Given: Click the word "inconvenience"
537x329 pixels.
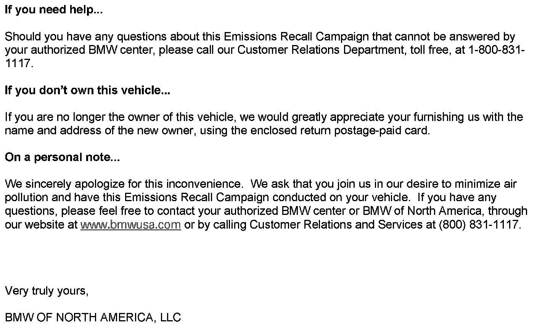Looking at the screenshot, I should click(206, 184).
